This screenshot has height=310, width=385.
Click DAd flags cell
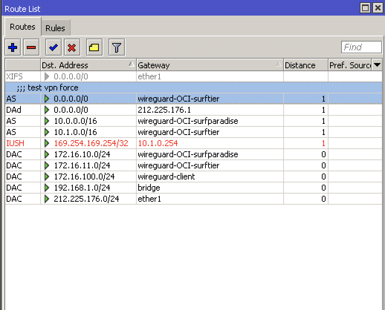click(x=23, y=110)
